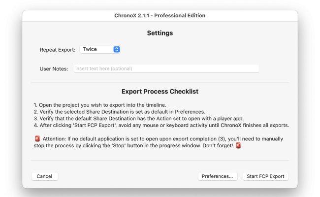Click the User Notes: label
320x197 pixels.
[x=54, y=69]
